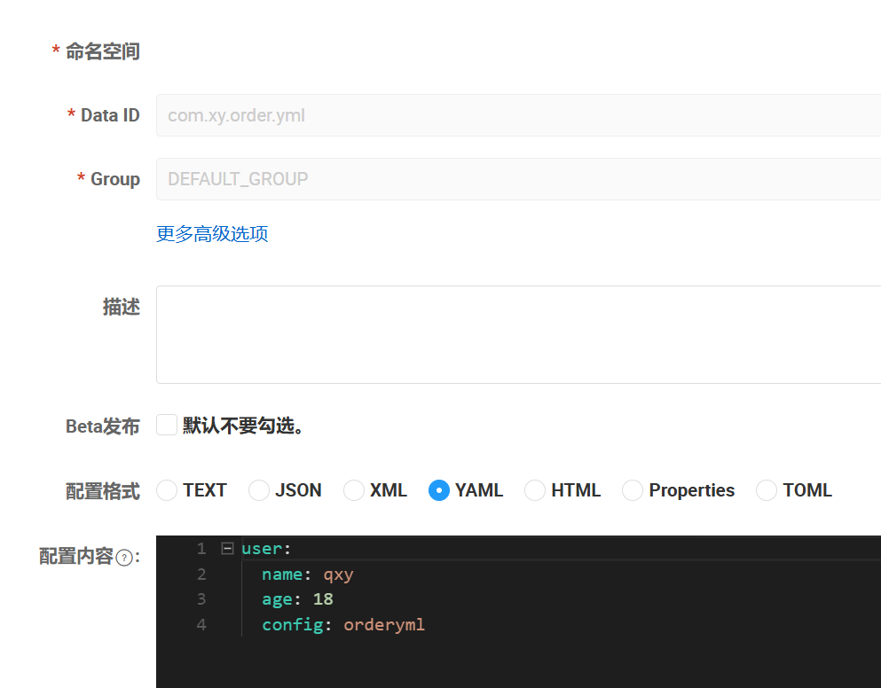The image size is (881, 688).
Task: Click line number 1 in editor
Action: click(201, 549)
